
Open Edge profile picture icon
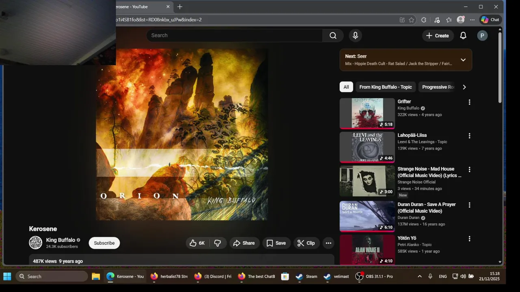coord(461,19)
